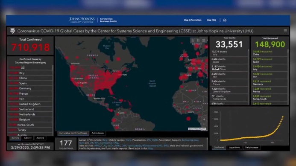The width and height of the screenshot is (296, 166).
Task: Open the Map Information link
Action: coord(193,20)
